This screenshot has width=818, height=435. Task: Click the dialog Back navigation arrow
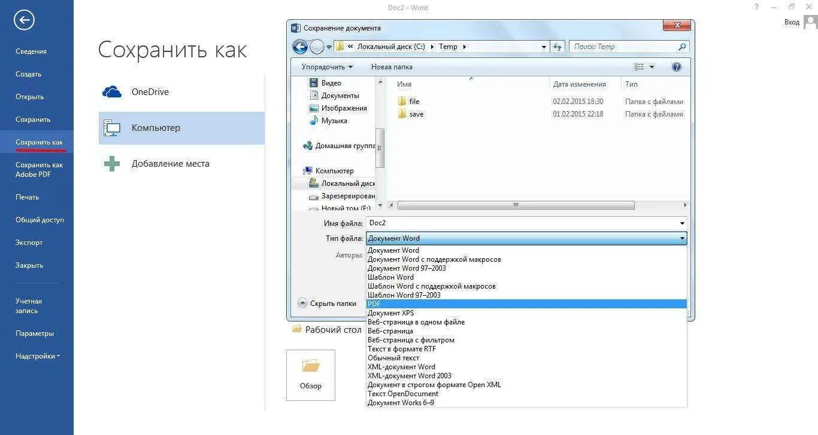300,47
